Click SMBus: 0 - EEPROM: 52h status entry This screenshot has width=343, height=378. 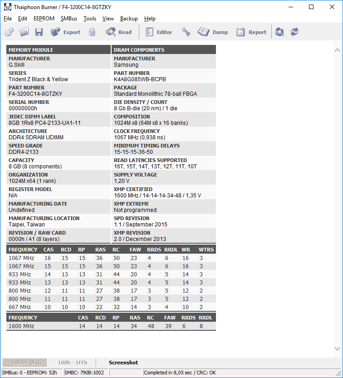32,373
